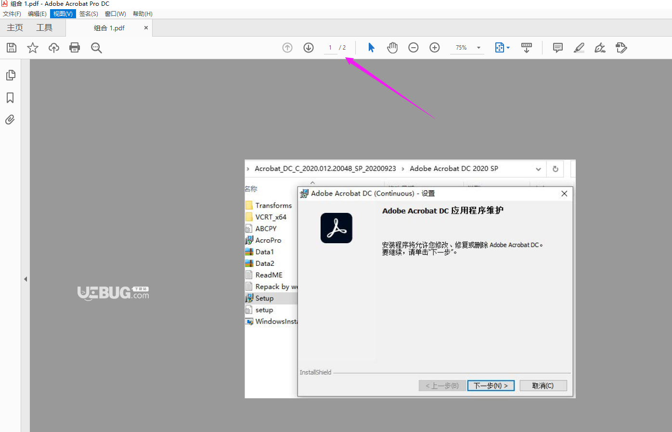672x432 pixels.
Task: Choose the selection arrow tool
Action: pos(371,48)
